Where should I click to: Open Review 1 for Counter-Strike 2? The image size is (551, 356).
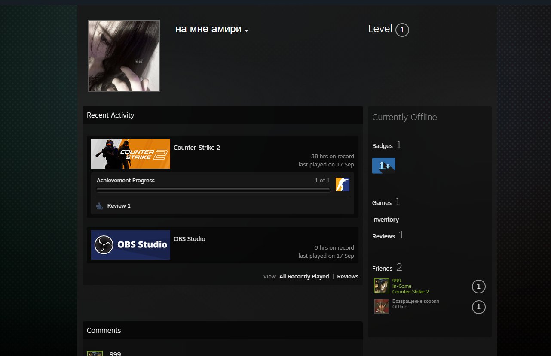(x=119, y=206)
